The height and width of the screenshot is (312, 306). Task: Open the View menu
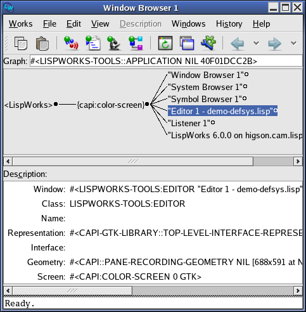pyautogui.click(x=100, y=23)
